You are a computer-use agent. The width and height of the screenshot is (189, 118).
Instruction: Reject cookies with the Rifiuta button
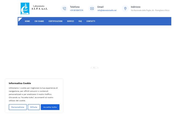pos(34,107)
